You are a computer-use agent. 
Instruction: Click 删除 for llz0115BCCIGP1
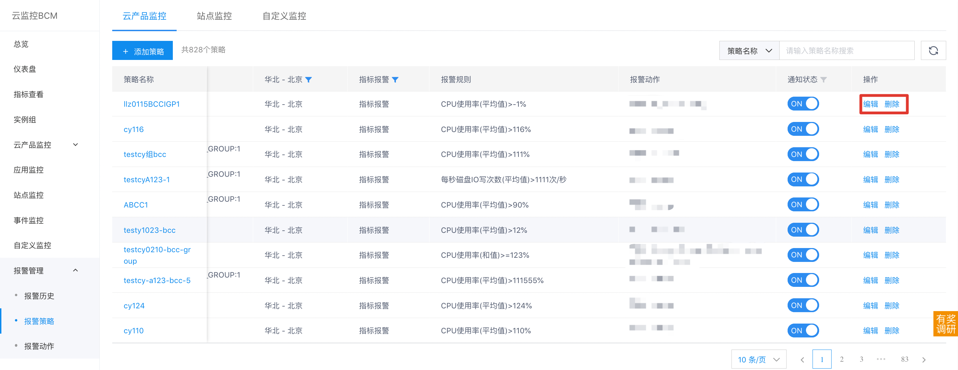[x=892, y=104]
